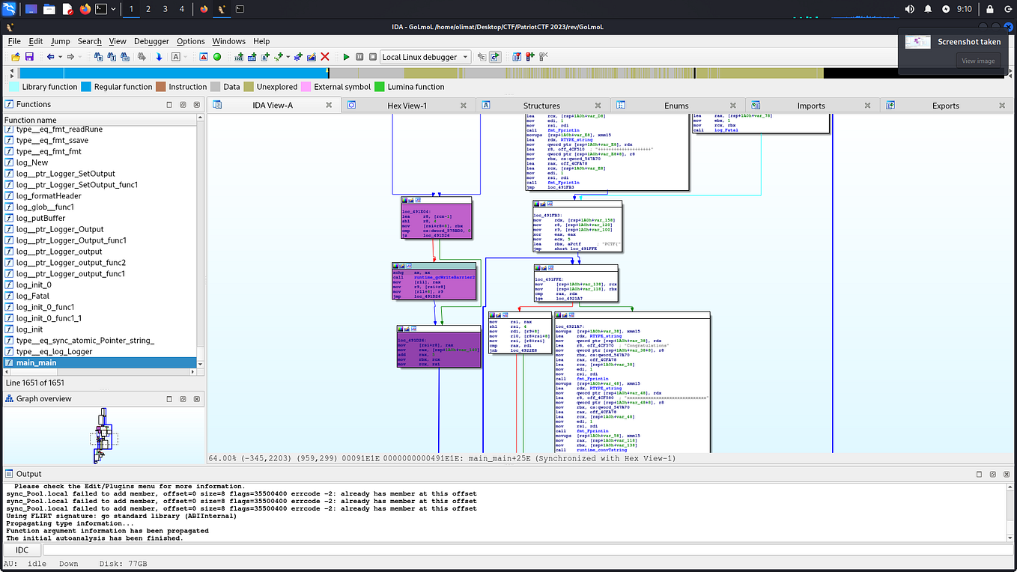Click the volume icon in system tray

(909, 9)
